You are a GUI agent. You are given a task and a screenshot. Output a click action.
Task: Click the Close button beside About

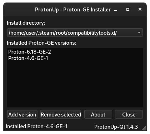[x=129, y=114]
